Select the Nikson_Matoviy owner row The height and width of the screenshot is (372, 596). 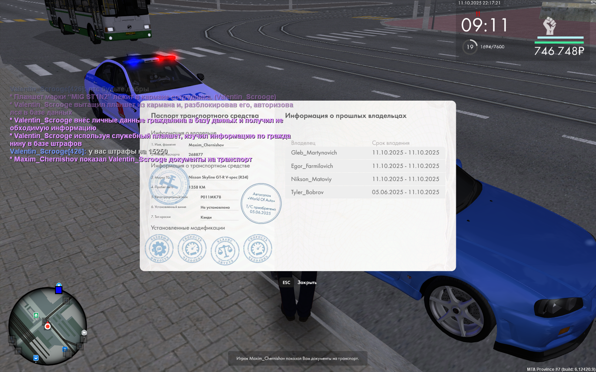coord(365,179)
